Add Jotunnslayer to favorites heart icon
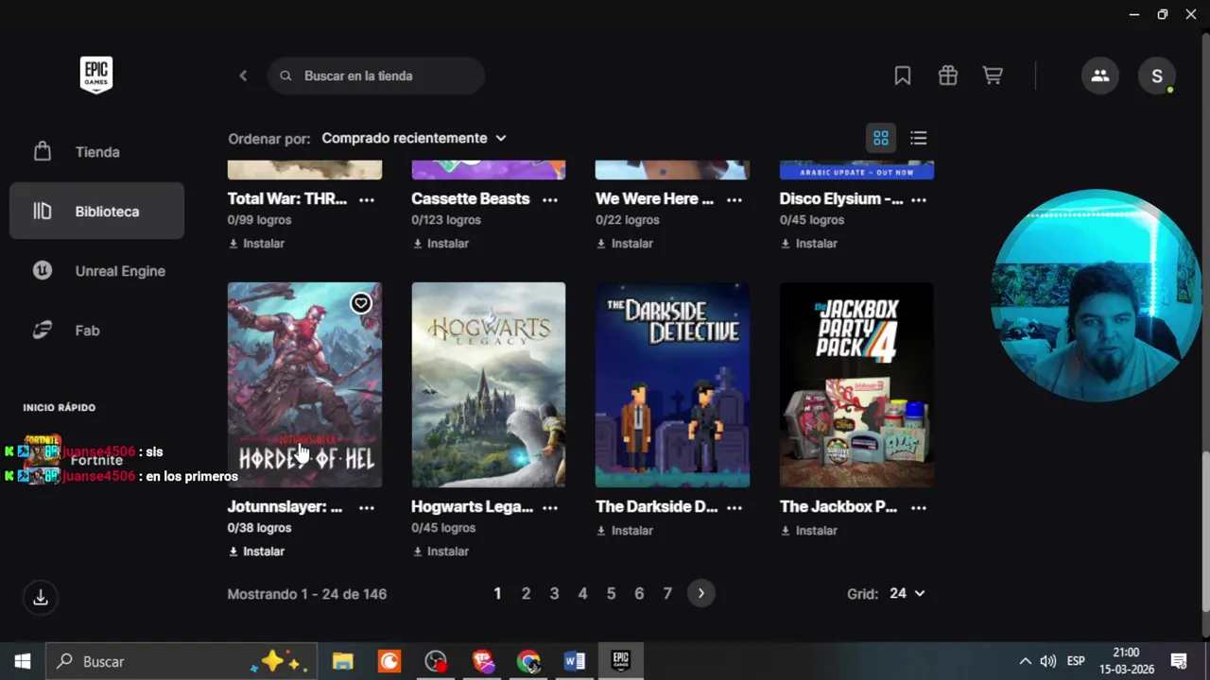The width and height of the screenshot is (1210, 680). click(x=360, y=303)
